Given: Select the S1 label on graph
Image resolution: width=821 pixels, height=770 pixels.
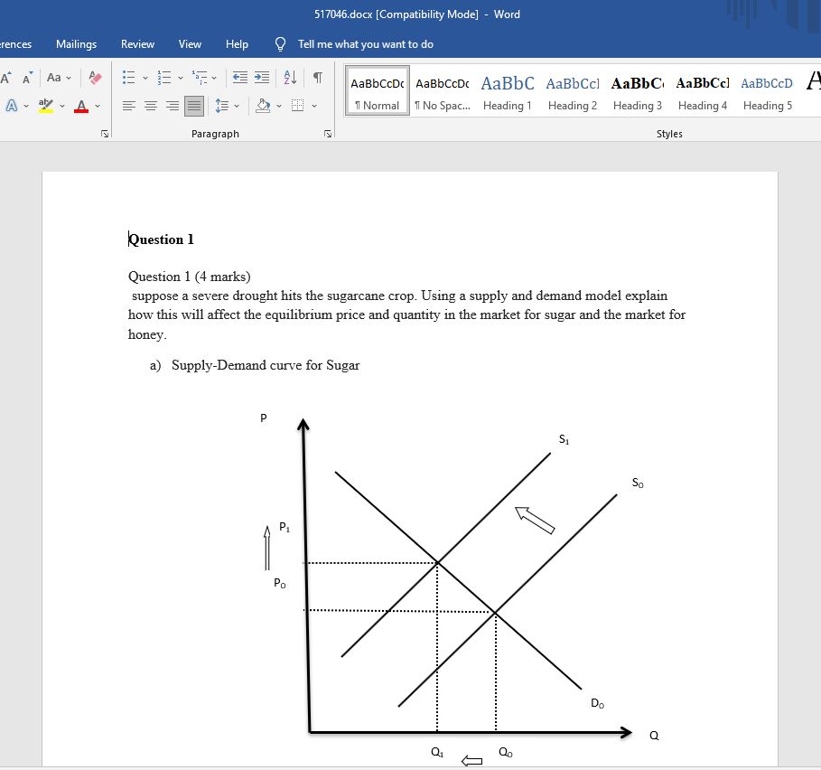Looking at the screenshot, I should click(x=564, y=439).
